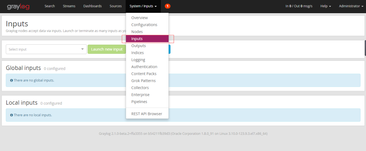Select Authentication in the System menu
366x151 pixels.
(x=147, y=67)
